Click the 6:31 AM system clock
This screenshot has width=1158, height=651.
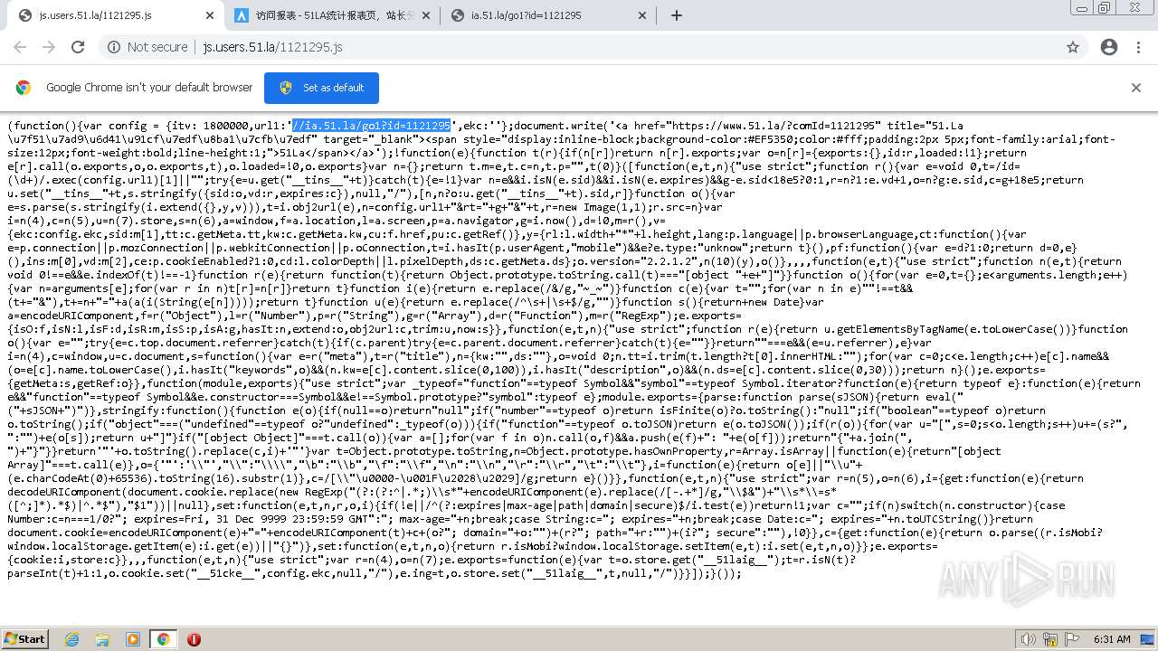[1111, 639]
